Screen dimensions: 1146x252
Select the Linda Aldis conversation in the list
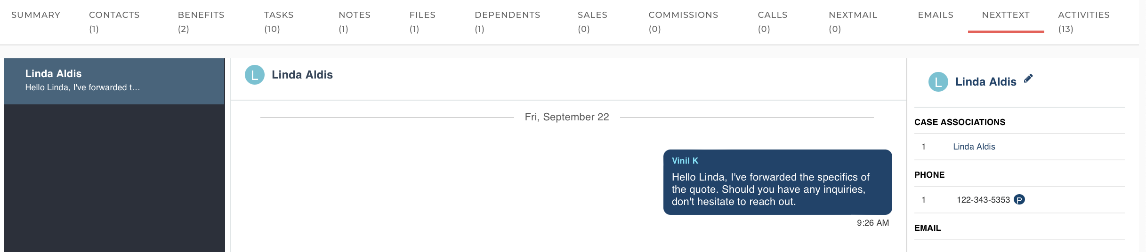pyautogui.click(x=114, y=81)
